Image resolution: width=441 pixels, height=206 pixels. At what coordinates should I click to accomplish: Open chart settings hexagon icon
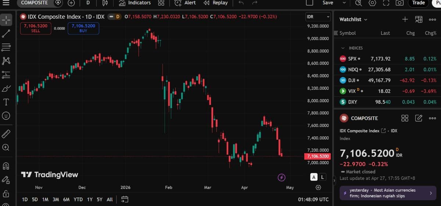[373, 3]
